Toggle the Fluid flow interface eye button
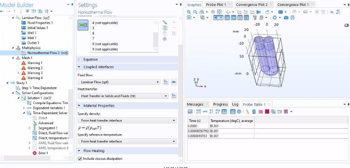Viewport: 350px width, 168px height. click(173, 82)
